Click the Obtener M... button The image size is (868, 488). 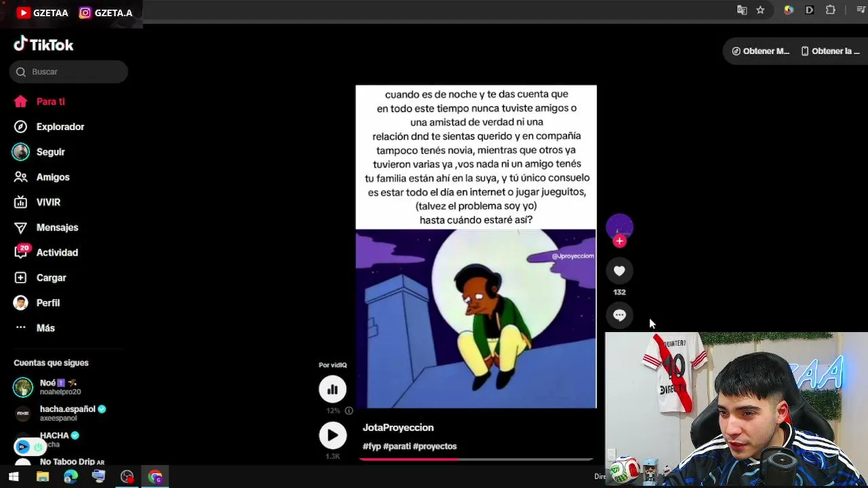pyautogui.click(x=760, y=51)
